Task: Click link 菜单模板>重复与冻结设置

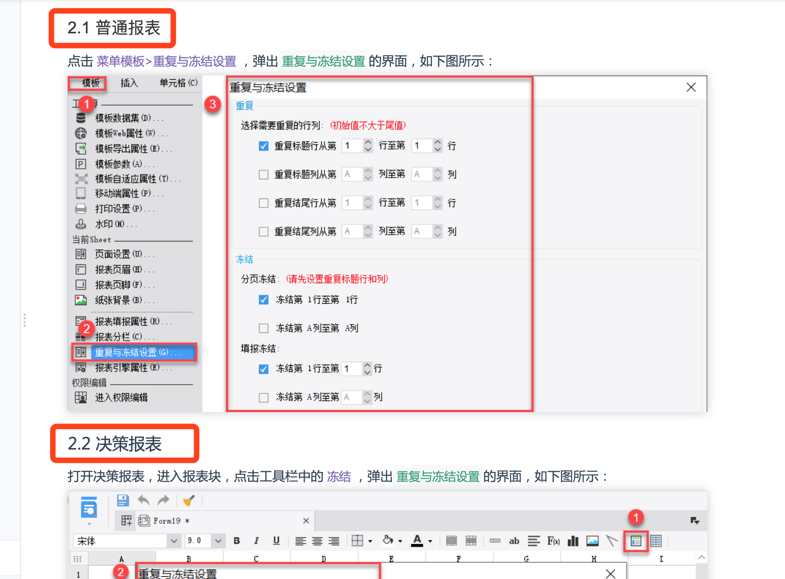Action: (166, 61)
